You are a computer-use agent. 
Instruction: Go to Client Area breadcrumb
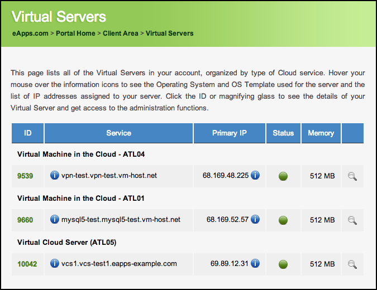[121, 33]
